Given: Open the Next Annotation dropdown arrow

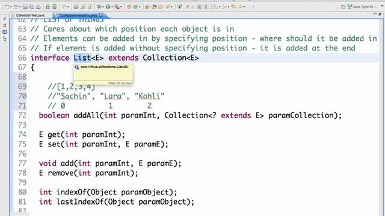Looking at the screenshot, I should (x=220, y=7).
